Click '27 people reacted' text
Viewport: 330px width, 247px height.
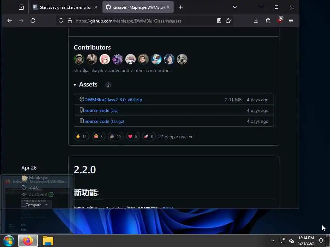tap(176, 137)
